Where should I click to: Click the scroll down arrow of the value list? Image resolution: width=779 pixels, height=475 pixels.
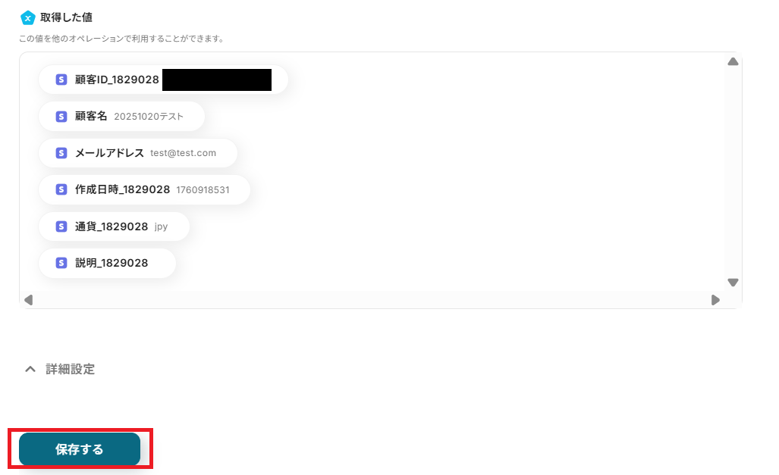[x=733, y=283]
